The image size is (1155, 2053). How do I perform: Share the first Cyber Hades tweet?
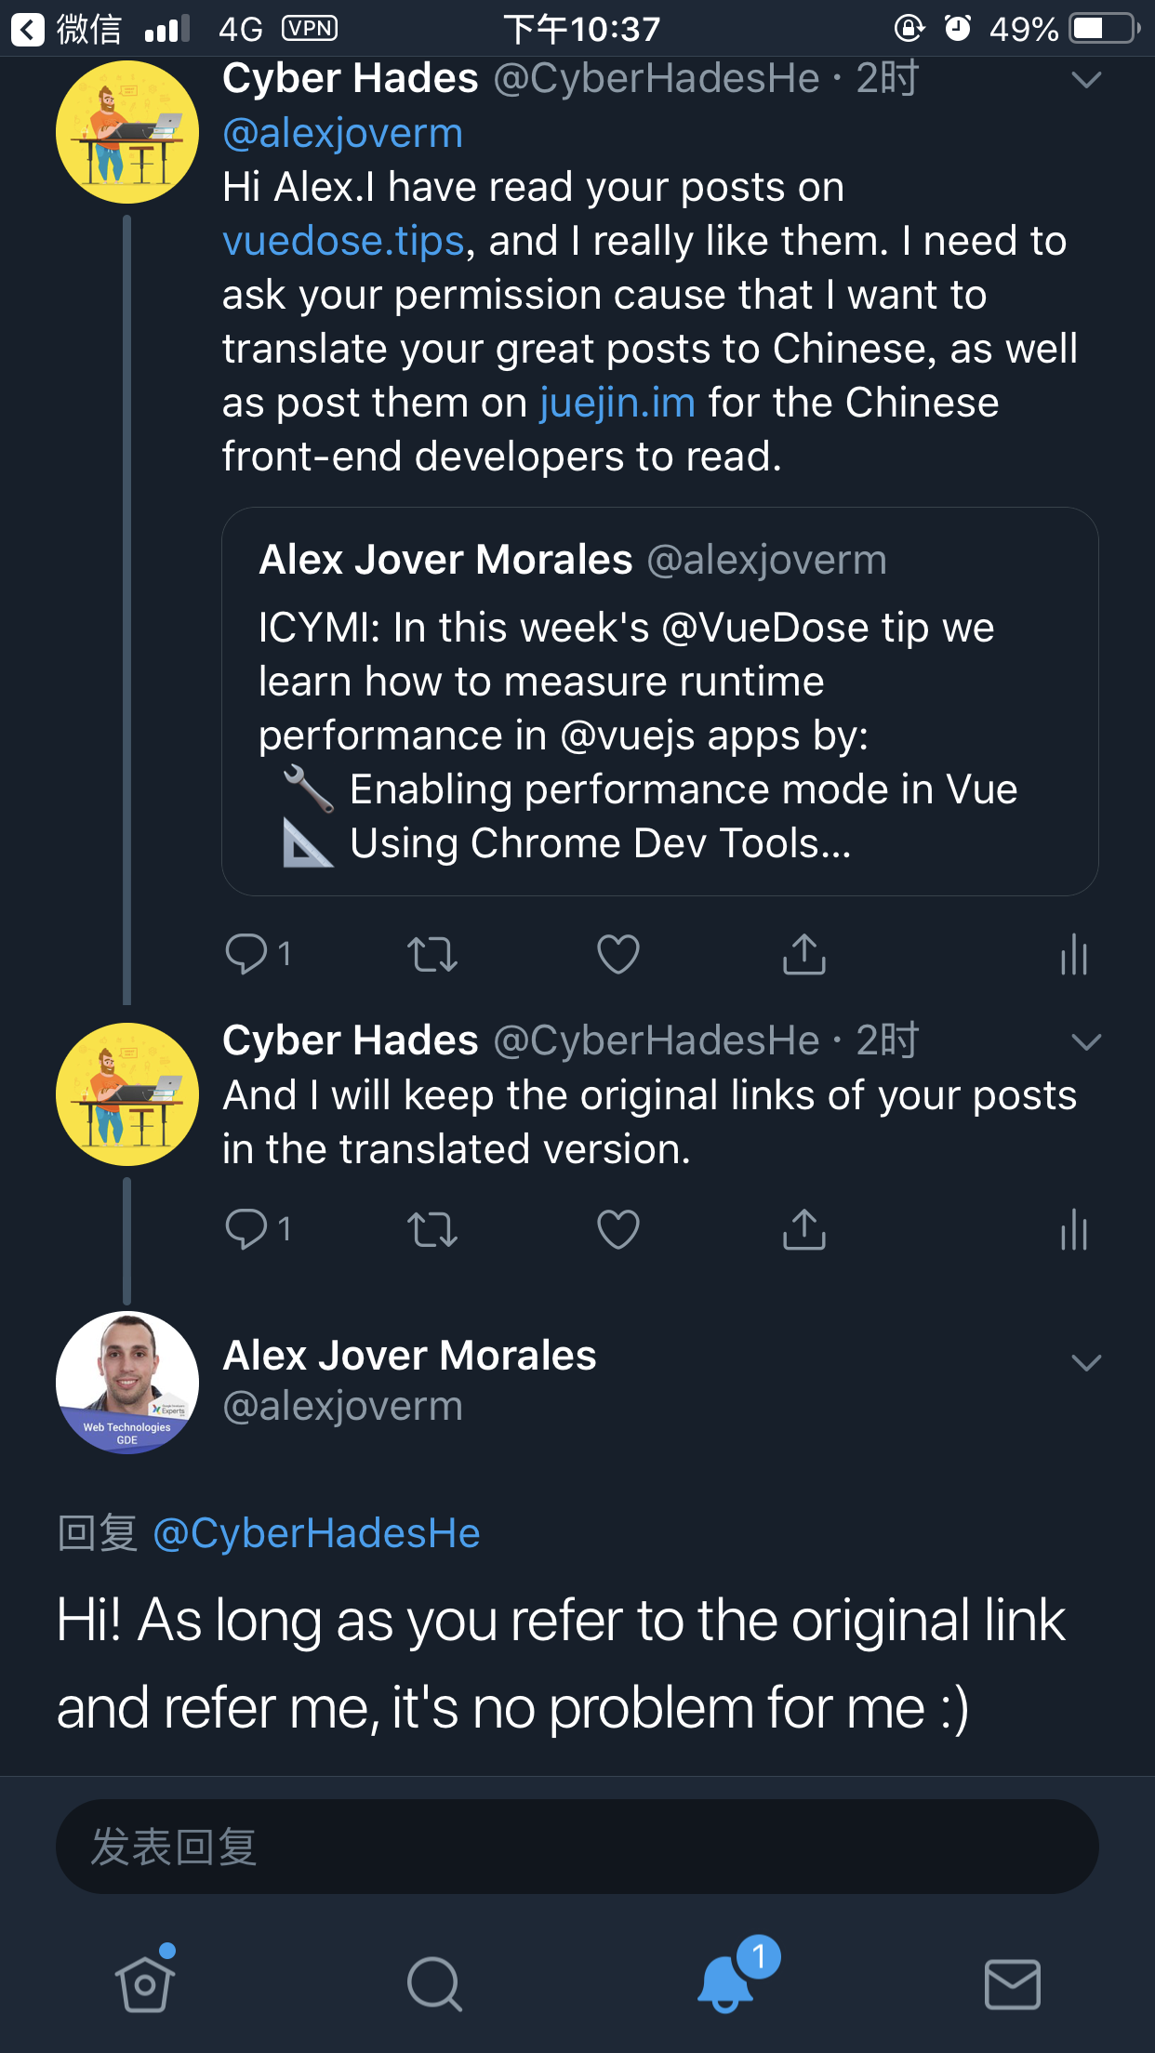click(804, 954)
